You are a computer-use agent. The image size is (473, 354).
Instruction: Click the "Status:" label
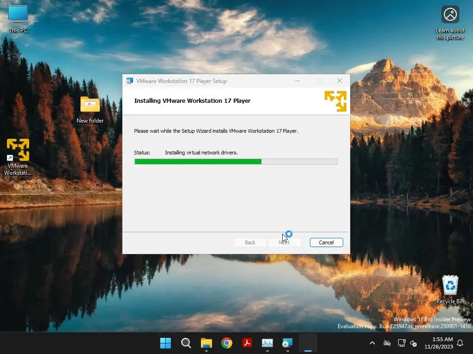pos(142,153)
